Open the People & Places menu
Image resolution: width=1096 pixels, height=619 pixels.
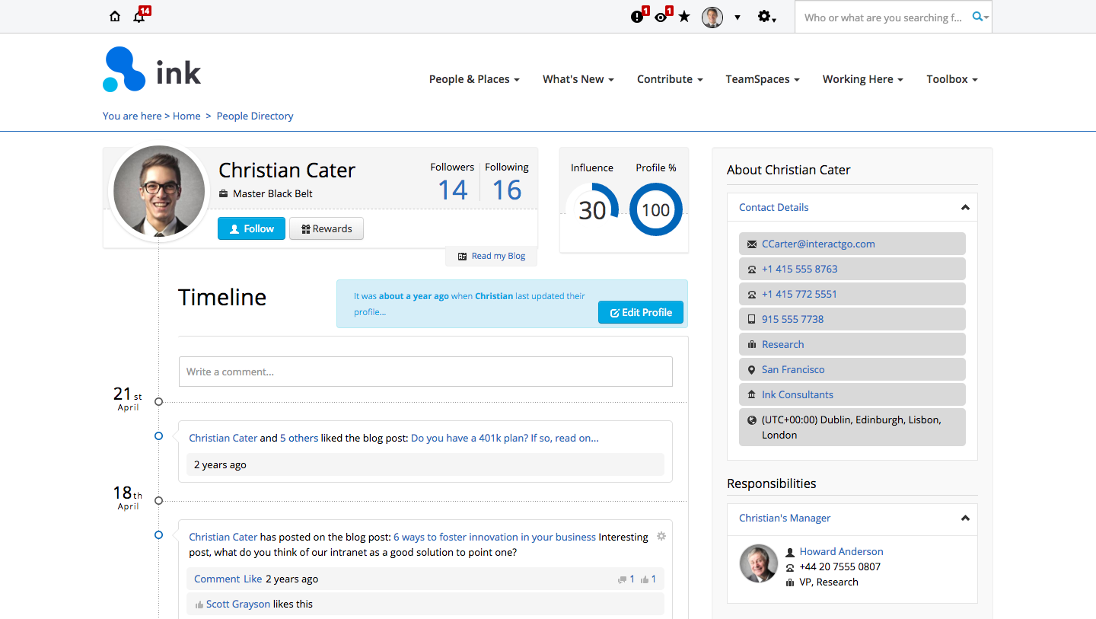coord(473,79)
